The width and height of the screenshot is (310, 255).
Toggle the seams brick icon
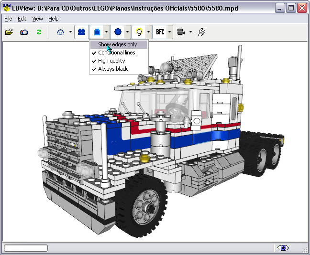pyautogui.click(x=81, y=32)
